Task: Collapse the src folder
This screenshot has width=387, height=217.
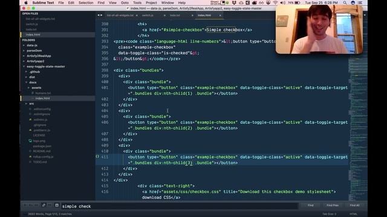Action: (31, 104)
